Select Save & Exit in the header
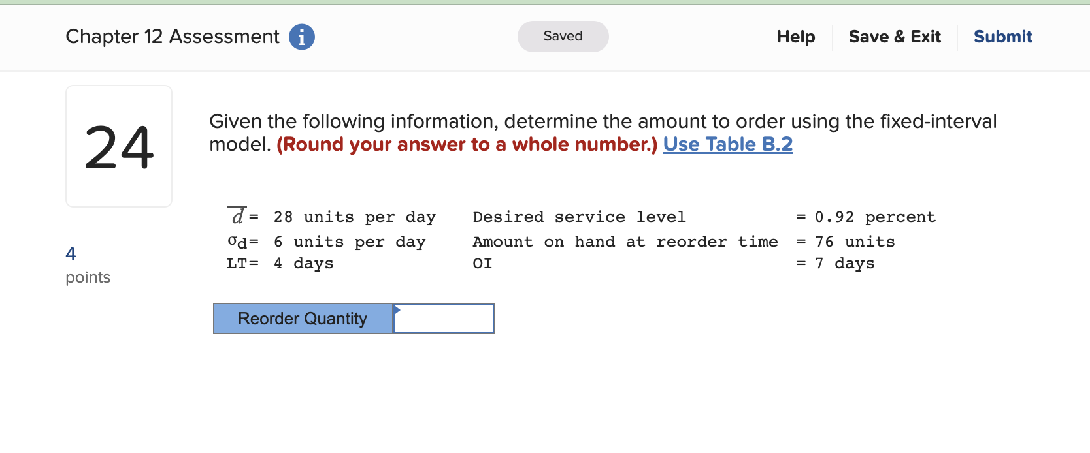This screenshot has height=453, width=1090. (895, 37)
